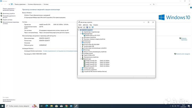Select the Компьютер category row
Image resolution: width=192 pixels, height=108 pixels.
coord(87,43)
